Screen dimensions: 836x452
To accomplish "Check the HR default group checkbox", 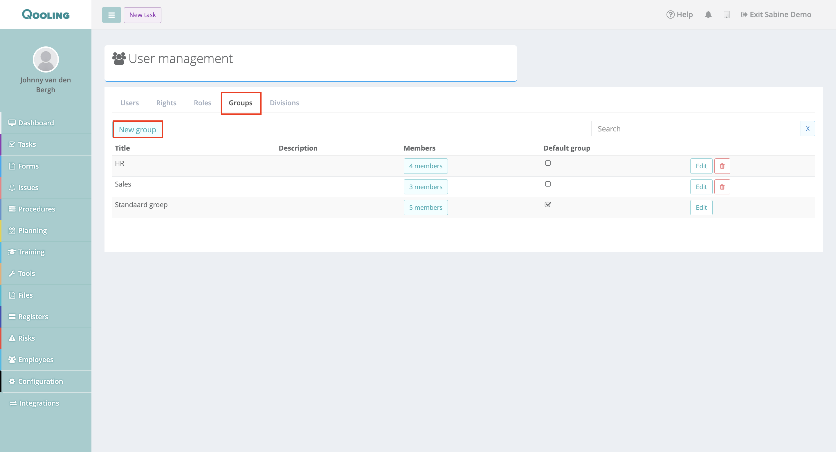I will [548, 163].
